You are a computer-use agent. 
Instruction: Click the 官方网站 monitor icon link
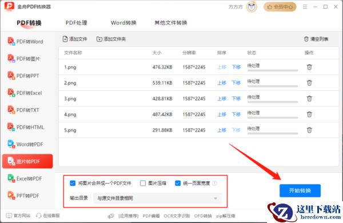pos(9,216)
